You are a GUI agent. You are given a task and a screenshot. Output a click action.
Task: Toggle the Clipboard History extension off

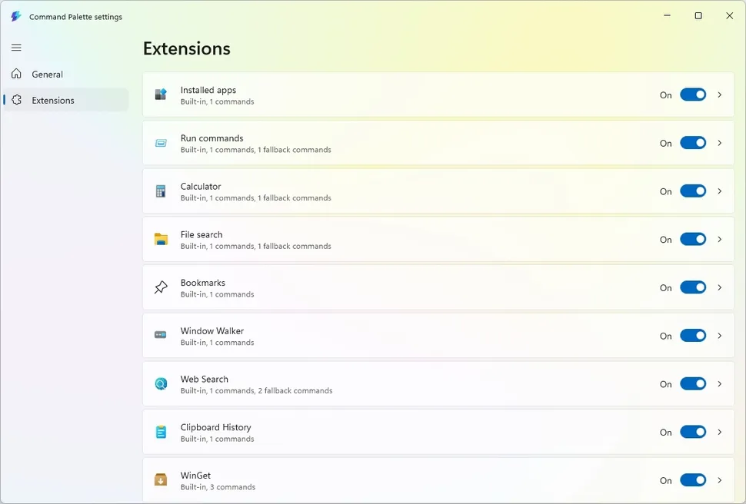[693, 432]
